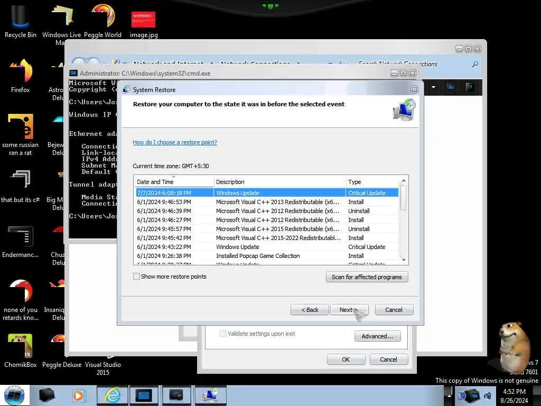Sort by Description column header

pyautogui.click(x=280, y=182)
